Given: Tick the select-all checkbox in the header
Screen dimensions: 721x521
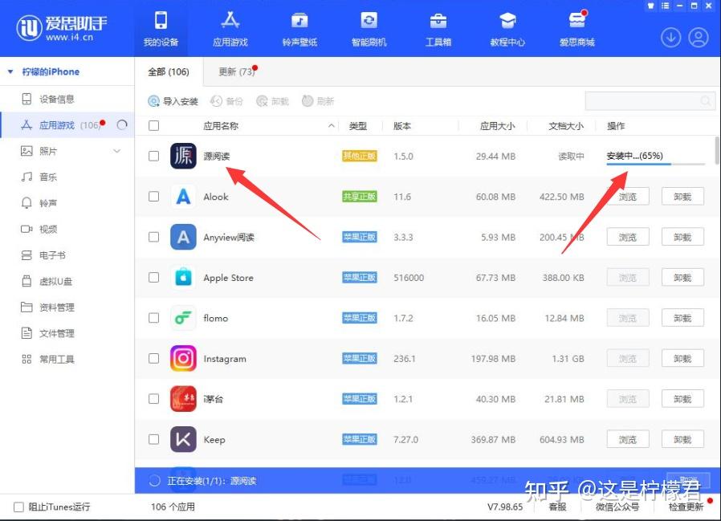Looking at the screenshot, I should tap(154, 125).
